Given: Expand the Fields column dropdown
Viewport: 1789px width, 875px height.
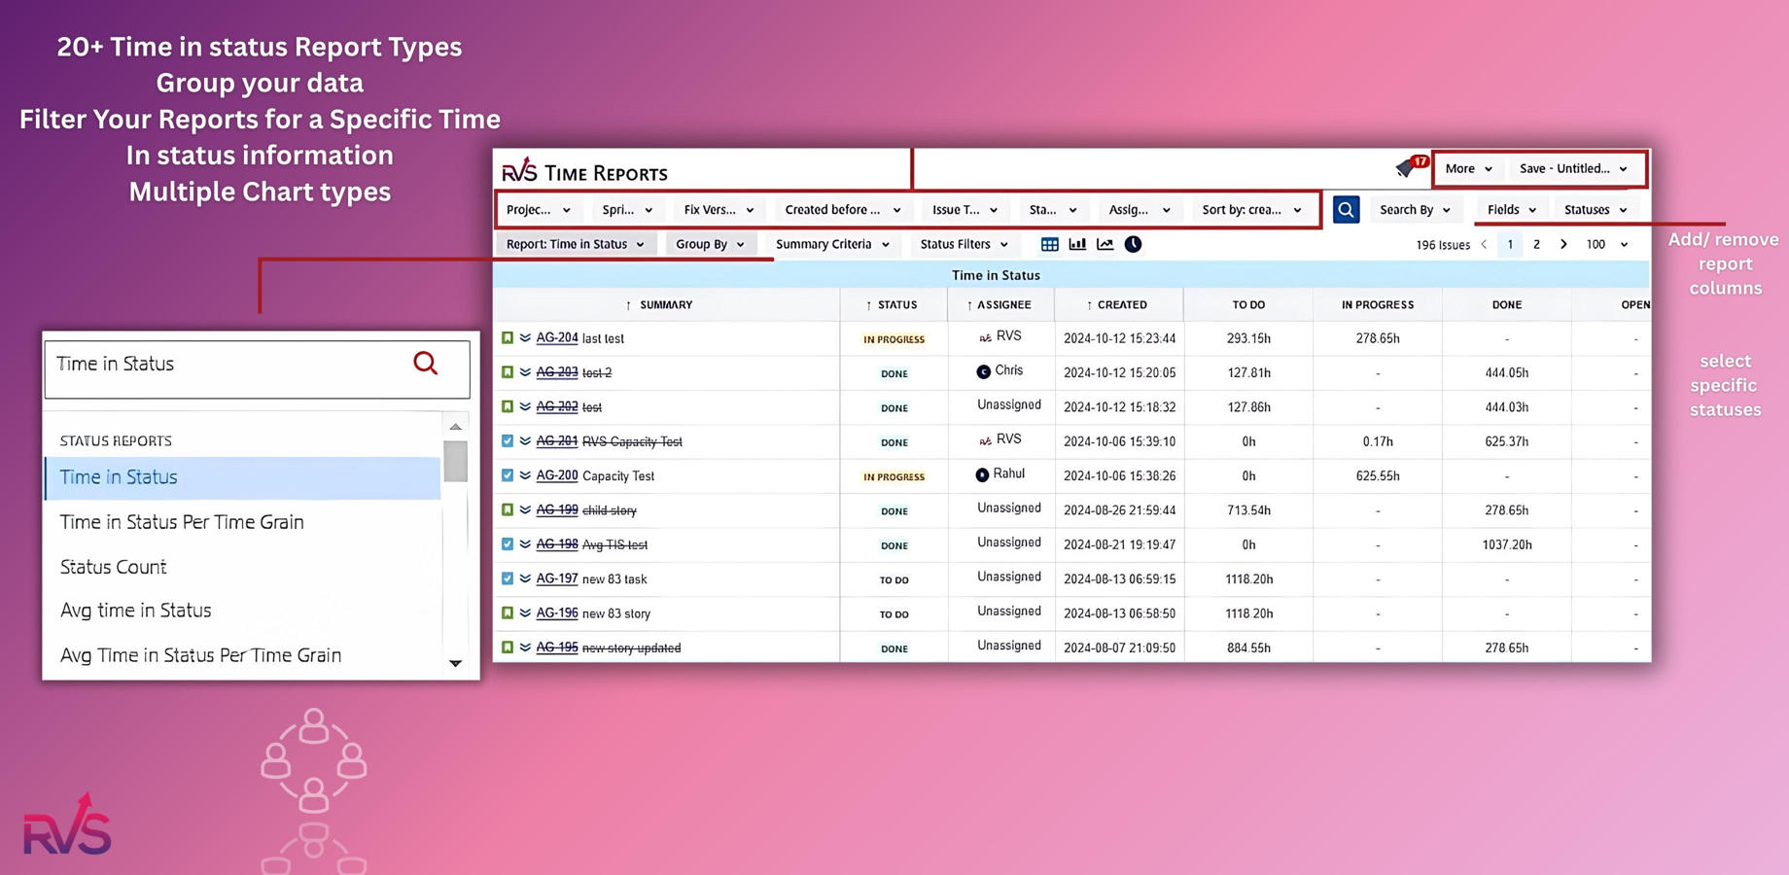Looking at the screenshot, I should click(1511, 210).
